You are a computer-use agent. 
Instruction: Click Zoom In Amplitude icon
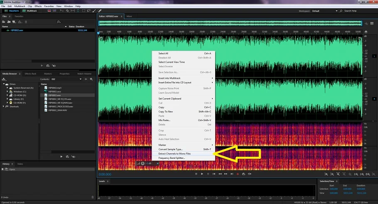coord(326,174)
